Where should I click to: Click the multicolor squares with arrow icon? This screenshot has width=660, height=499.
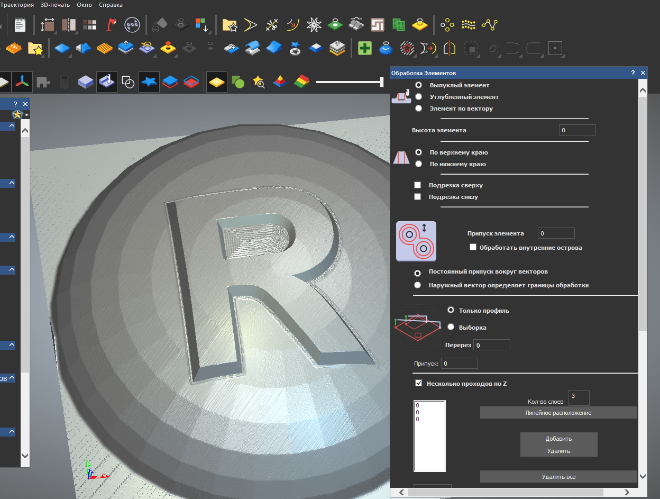(x=202, y=25)
